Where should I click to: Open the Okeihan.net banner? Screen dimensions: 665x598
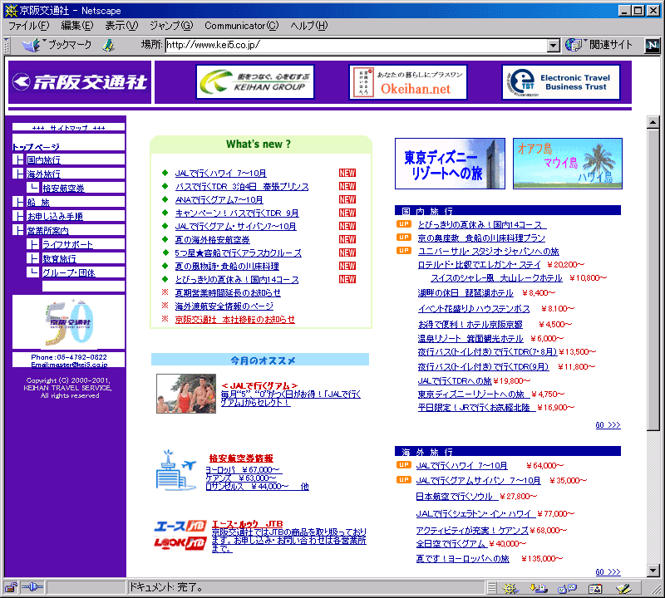408,81
